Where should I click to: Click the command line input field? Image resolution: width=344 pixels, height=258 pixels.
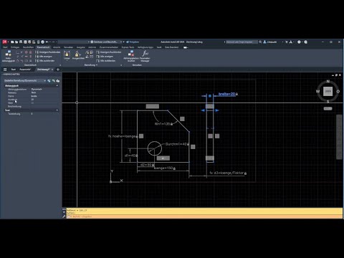pos(204,216)
